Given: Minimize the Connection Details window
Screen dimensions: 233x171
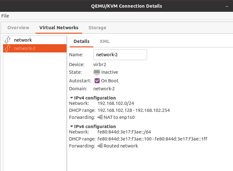Looking at the screenshot, I should (227, 6).
